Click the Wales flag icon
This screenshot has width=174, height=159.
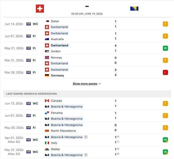pyautogui.click(x=47, y=149)
